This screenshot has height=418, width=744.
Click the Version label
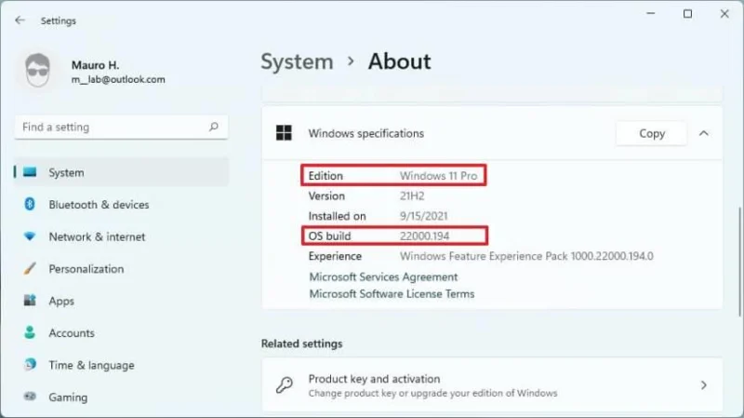[326, 196]
